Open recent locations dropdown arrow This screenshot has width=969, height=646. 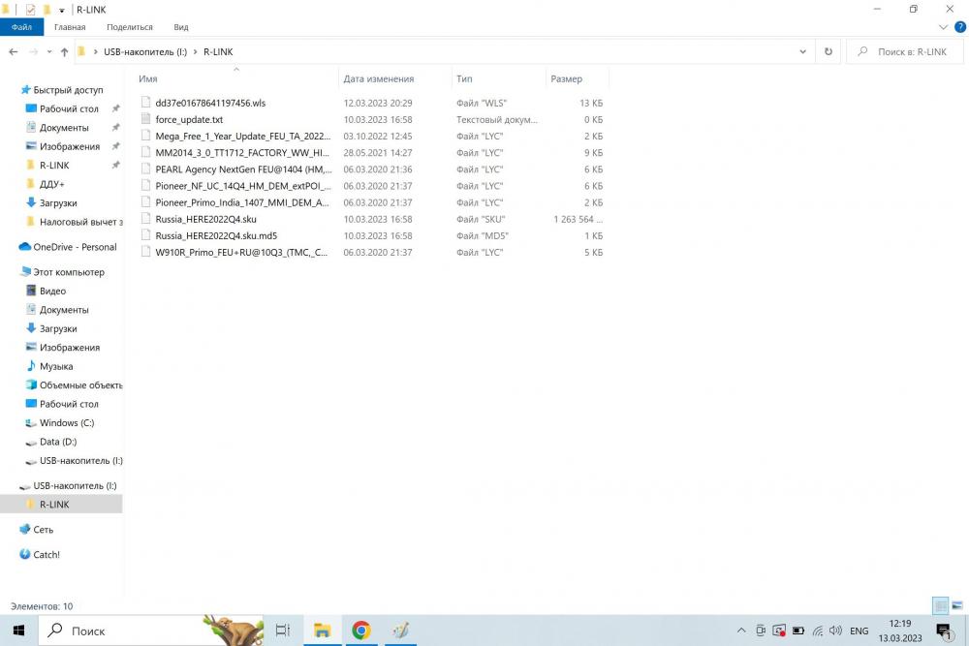pyautogui.click(x=49, y=52)
